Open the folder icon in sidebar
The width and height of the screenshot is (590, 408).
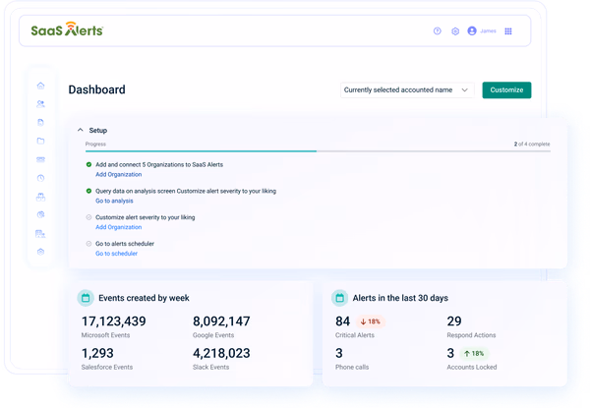(40, 141)
